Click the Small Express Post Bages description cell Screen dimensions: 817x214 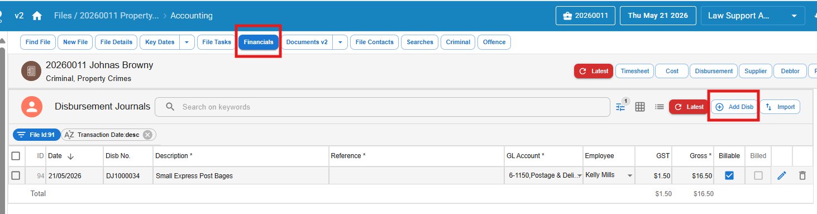click(240, 175)
